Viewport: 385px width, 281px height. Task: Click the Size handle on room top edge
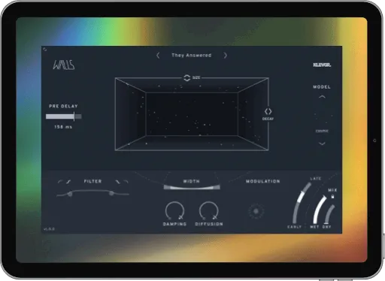[187, 78]
